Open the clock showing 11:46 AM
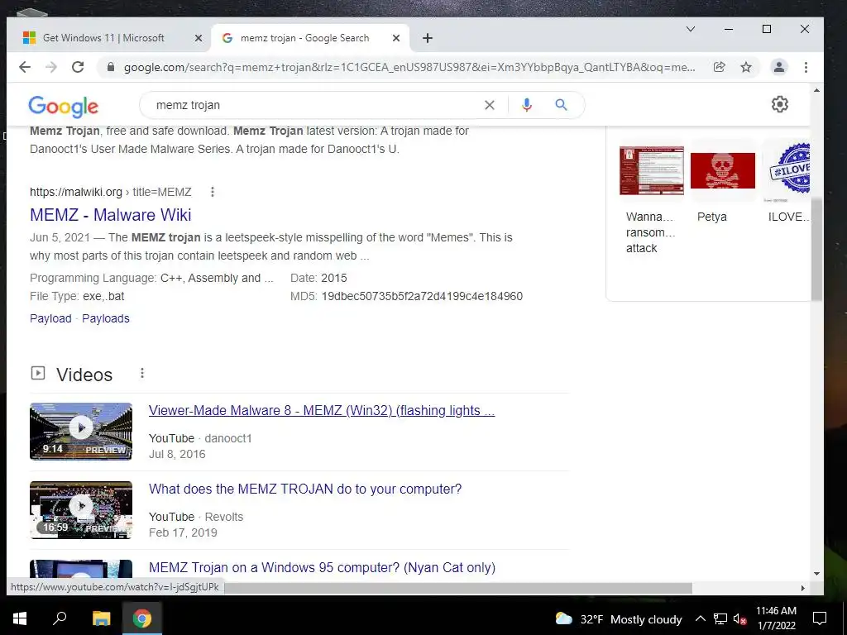The image size is (847, 635). point(776,618)
